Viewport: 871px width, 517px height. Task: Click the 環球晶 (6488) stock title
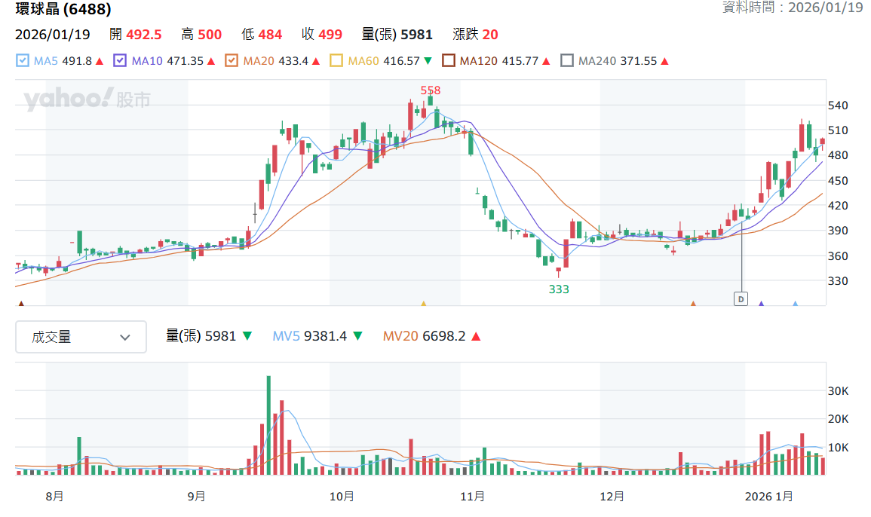click(x=63, y=9)
